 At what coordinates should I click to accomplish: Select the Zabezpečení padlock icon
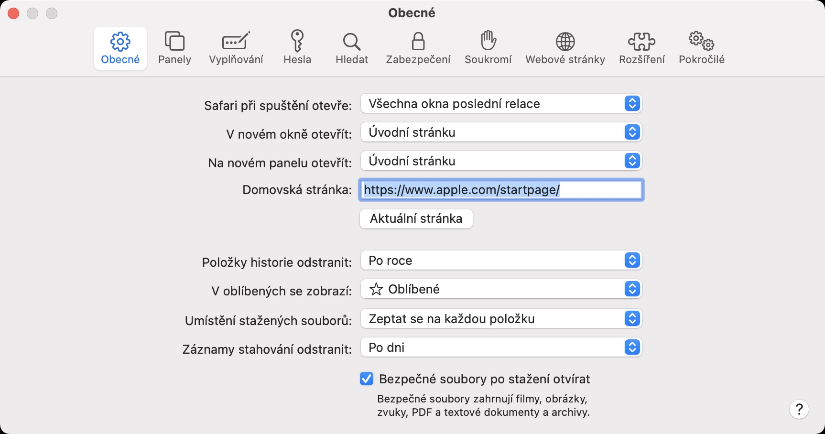click(418, 42)
